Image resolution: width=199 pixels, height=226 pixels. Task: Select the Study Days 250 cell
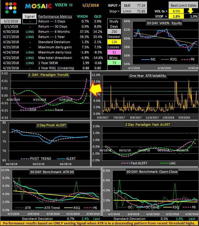coord(114,32)
